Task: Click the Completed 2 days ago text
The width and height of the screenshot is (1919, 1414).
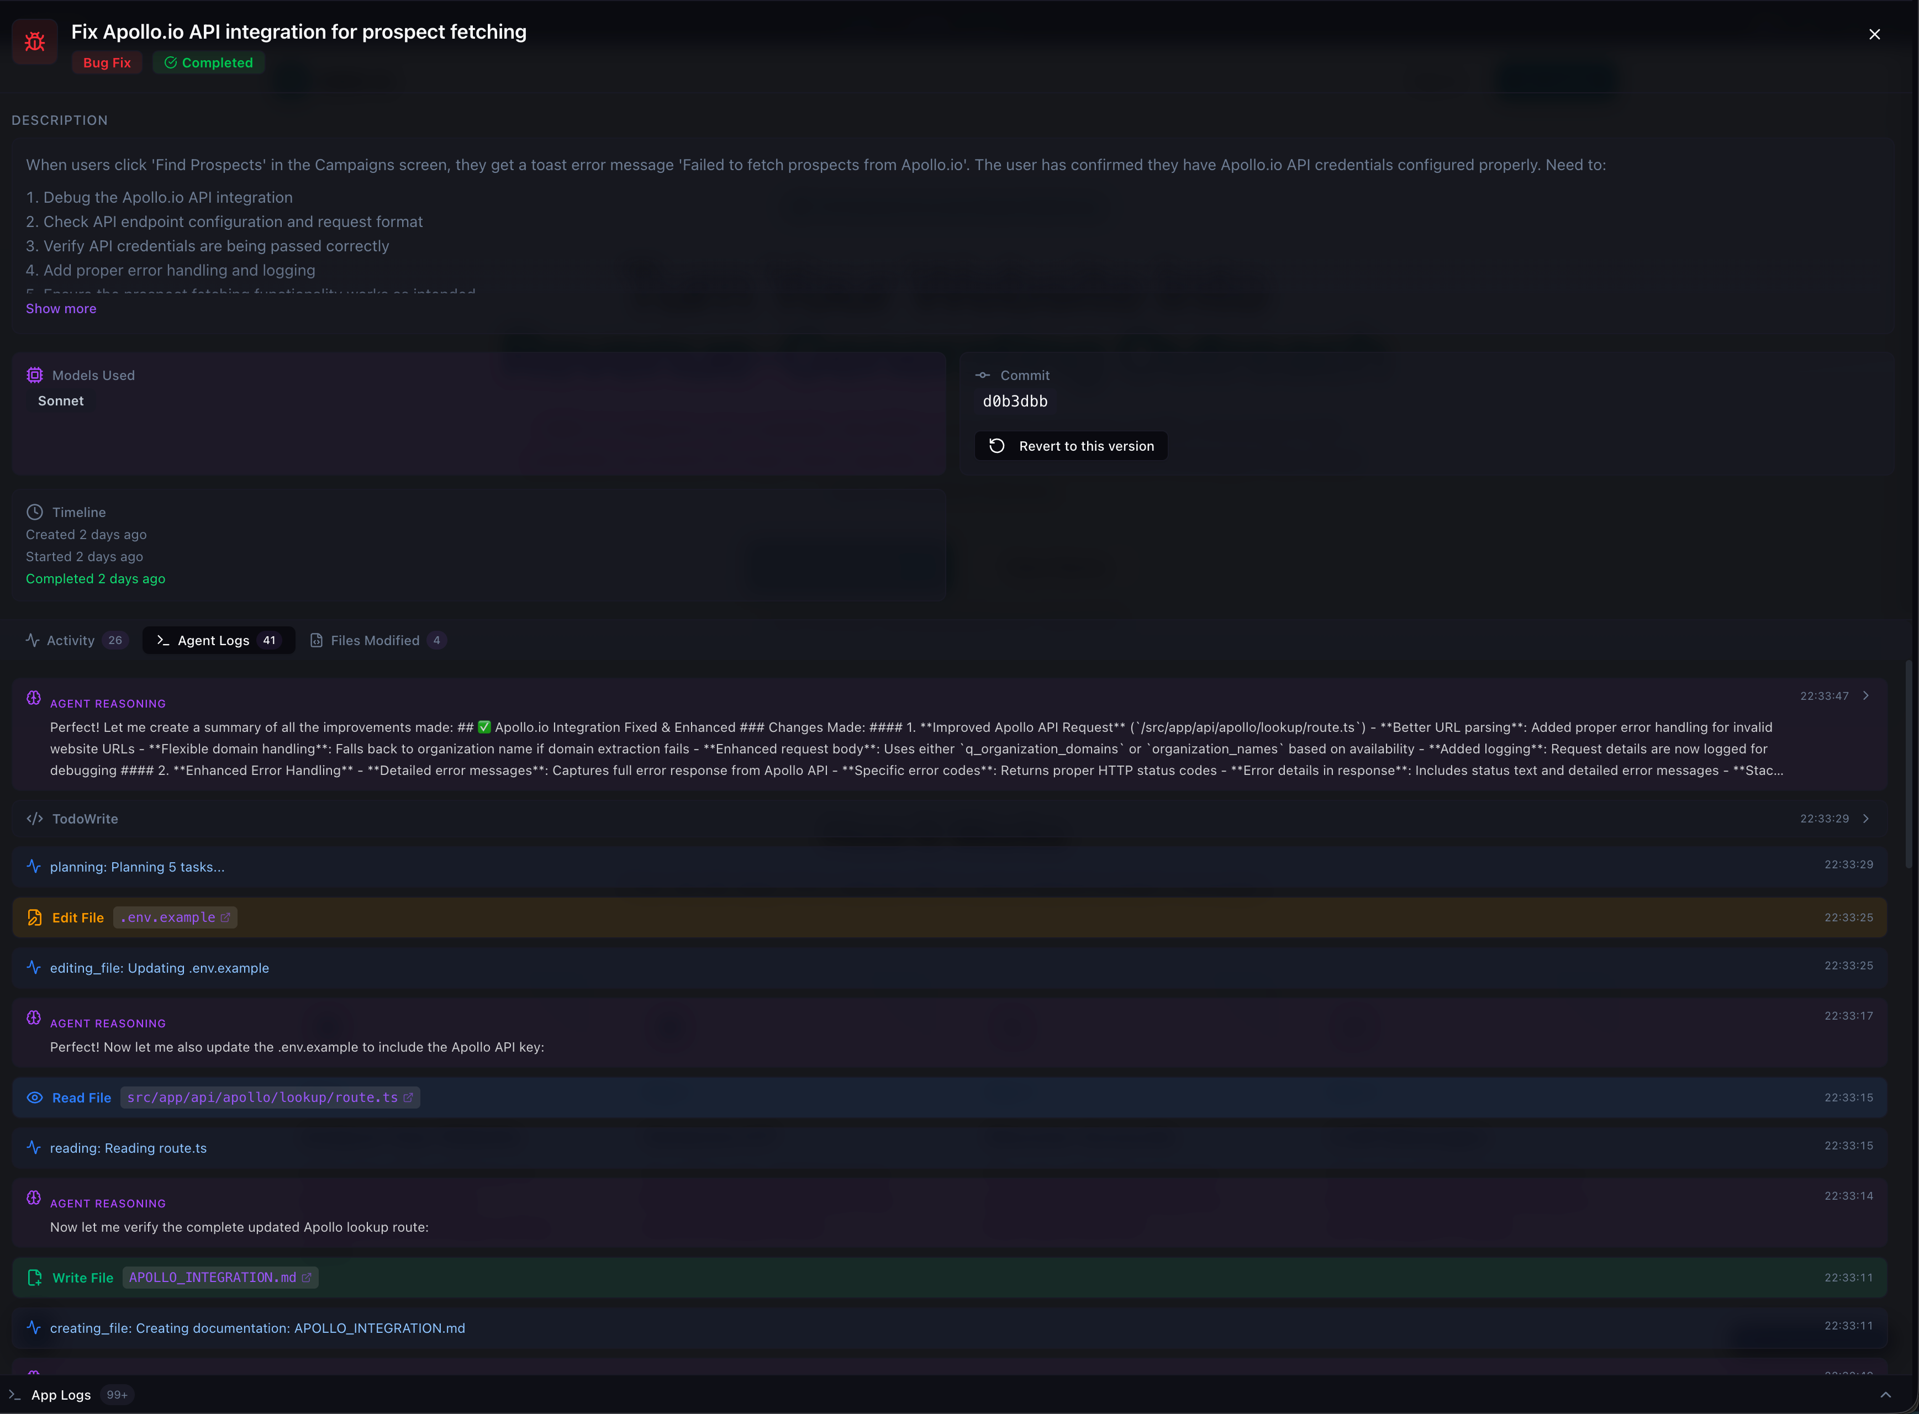Action: click(95, 579)
